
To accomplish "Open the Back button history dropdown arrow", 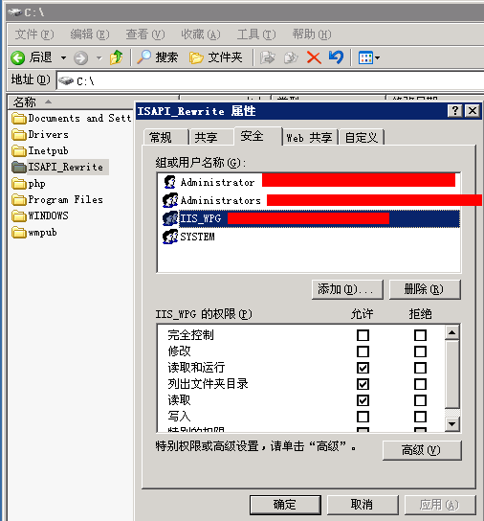I will click(x=63, y=57).
